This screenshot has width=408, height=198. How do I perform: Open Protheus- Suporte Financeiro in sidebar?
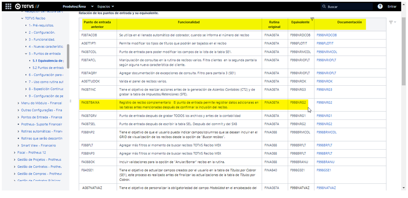(x=41, y=124)
